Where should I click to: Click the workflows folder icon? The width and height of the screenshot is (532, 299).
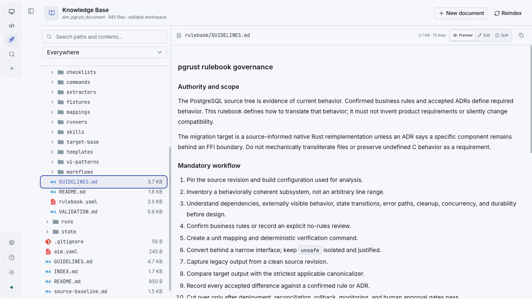[61, 172]
